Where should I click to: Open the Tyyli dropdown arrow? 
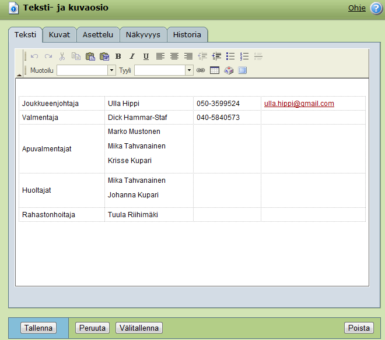[x=190, y=70]
